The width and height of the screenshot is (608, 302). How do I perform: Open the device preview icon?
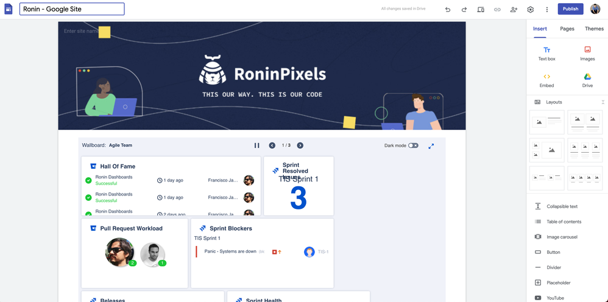tap(481, 9)
